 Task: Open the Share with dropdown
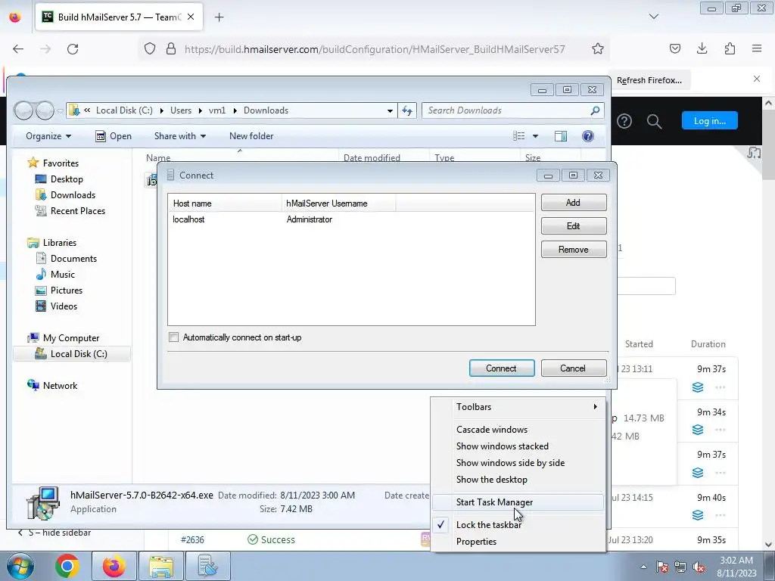[180, 136]
